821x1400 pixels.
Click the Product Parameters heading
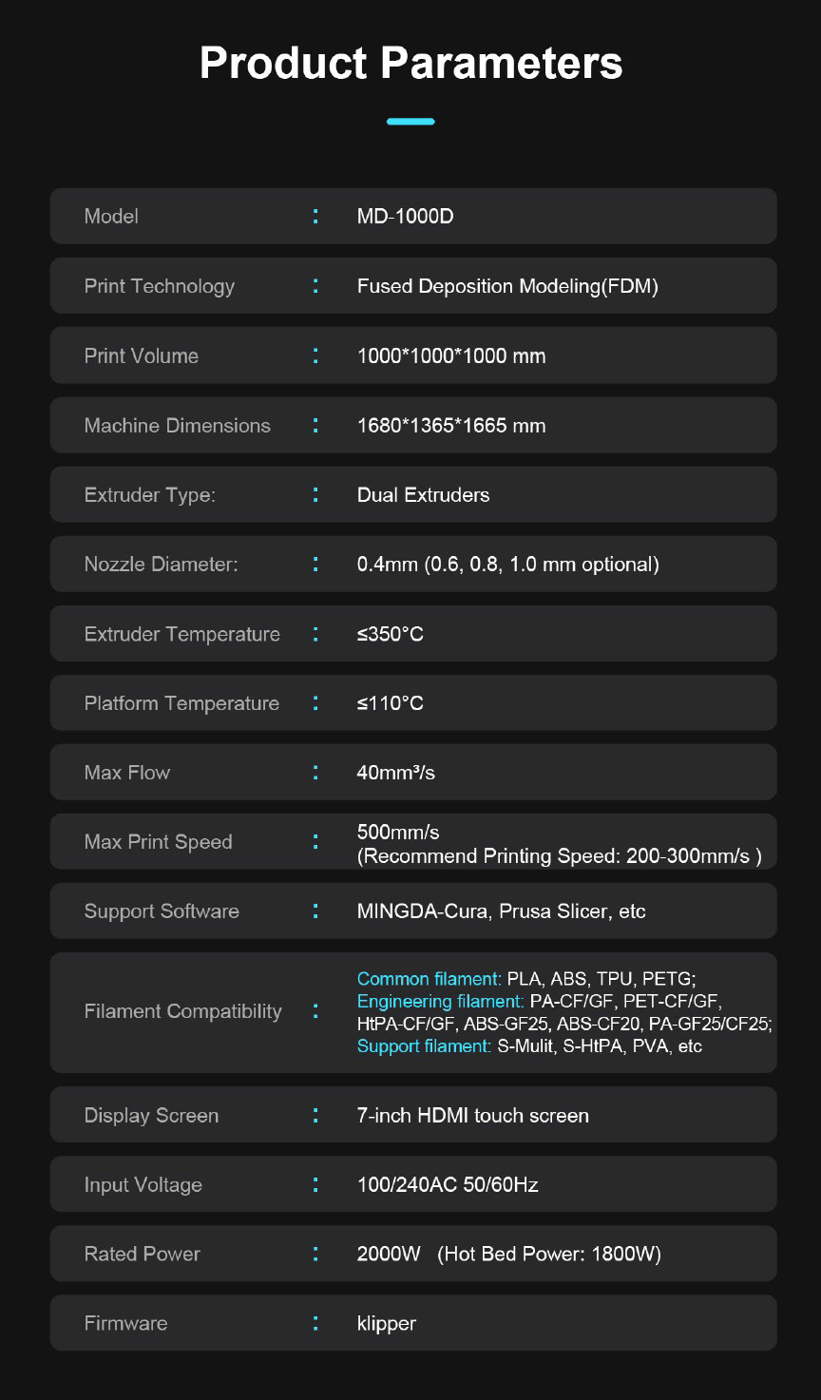(x=410, y=64)
